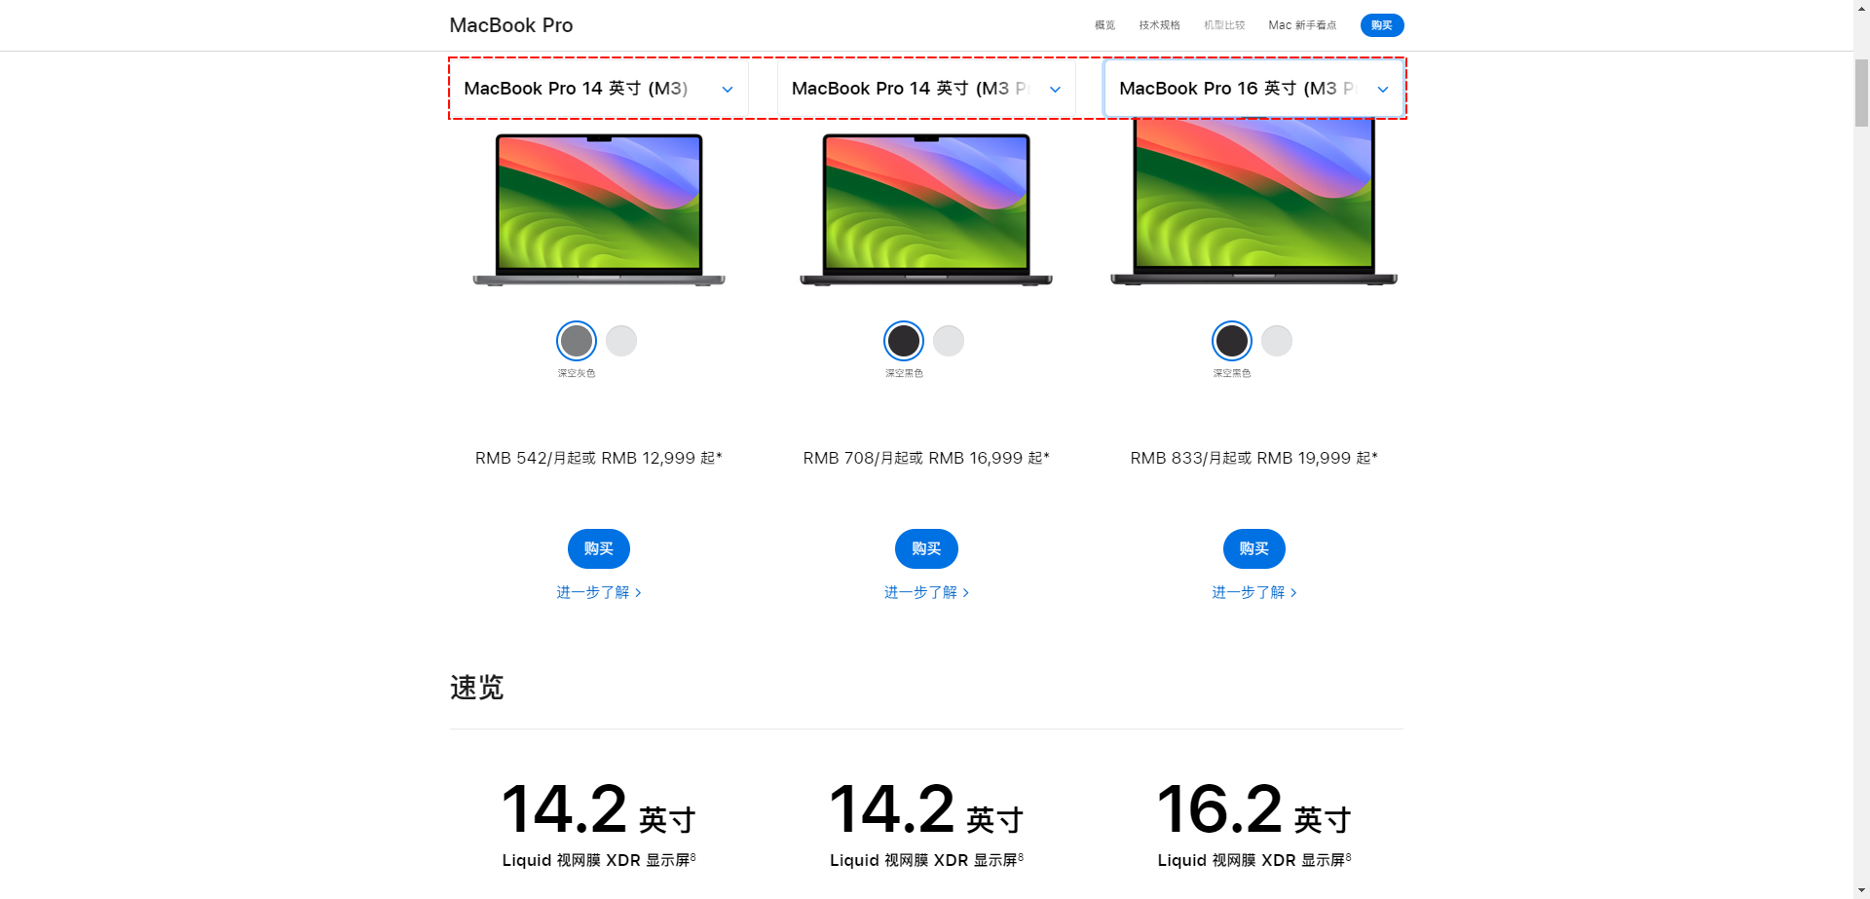The height and width of the screenshot is (899, 1870).
Task: Open the first model dropdown MacBook Pro 14 (M3)
Action: point(598,89)
